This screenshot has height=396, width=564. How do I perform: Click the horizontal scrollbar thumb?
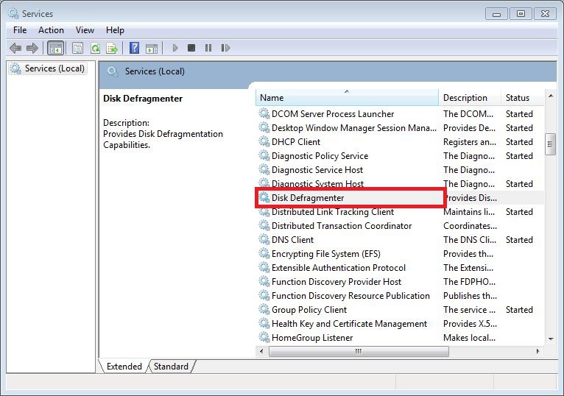[x=359, y=351]
